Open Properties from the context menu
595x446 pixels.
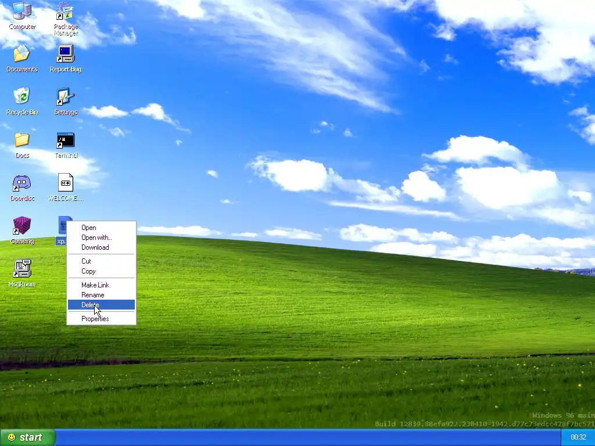[101, 319]
